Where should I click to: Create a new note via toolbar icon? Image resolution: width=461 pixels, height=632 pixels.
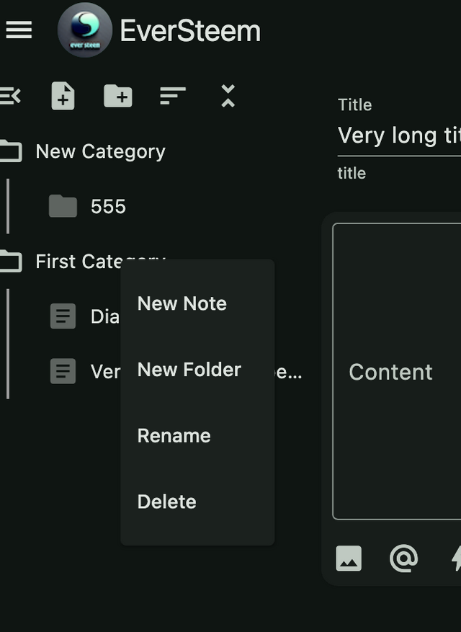[x=63, y=96]
